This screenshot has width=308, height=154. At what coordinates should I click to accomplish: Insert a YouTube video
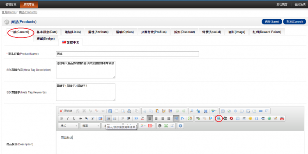click(282, 118)
